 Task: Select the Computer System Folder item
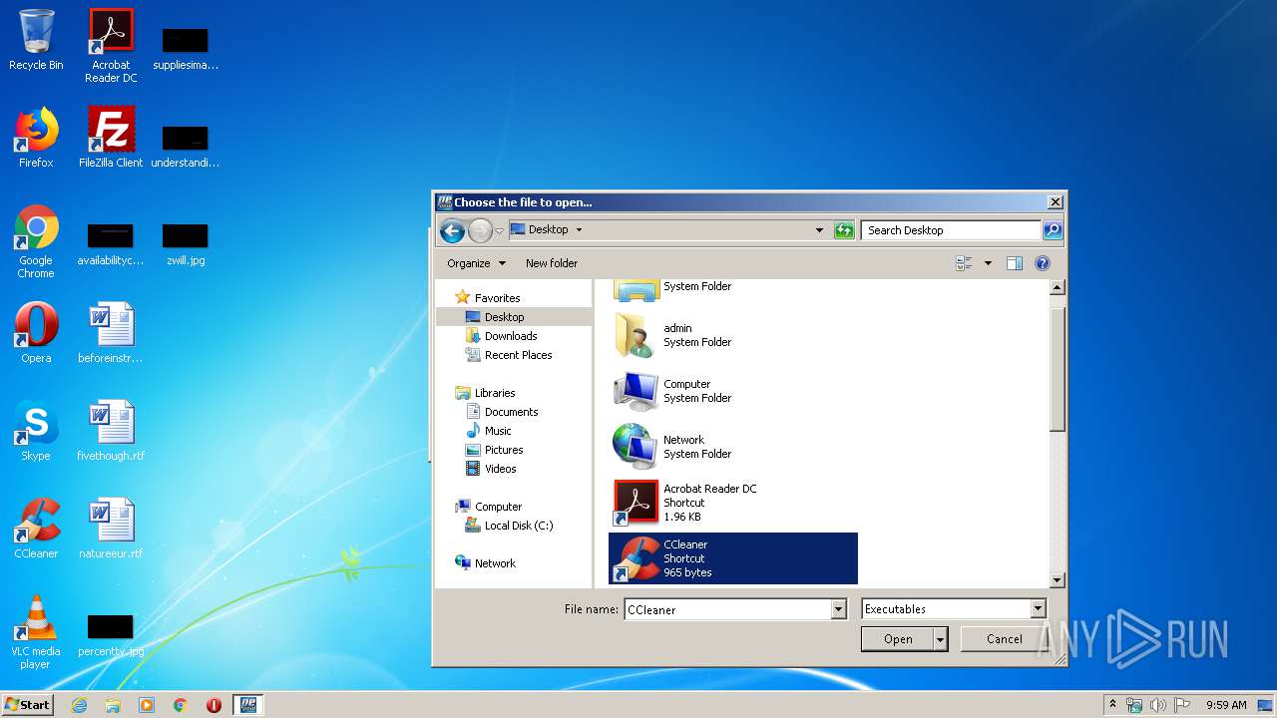tap(733, 391)
